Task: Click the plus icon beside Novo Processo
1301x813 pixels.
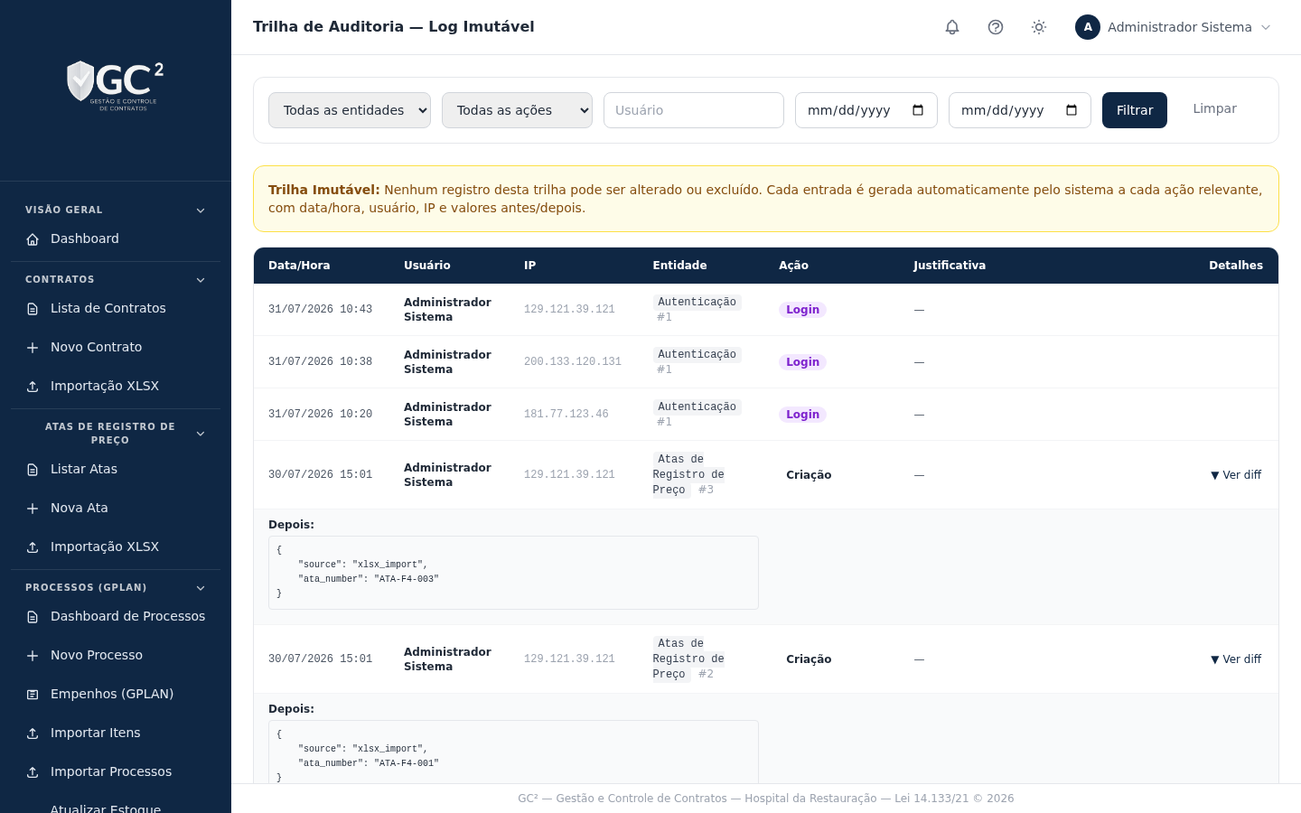Action: (33, 656)
